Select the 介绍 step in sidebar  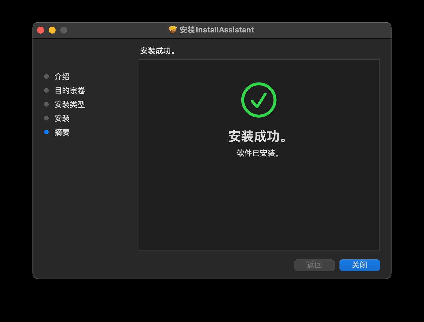coord(62,77)
